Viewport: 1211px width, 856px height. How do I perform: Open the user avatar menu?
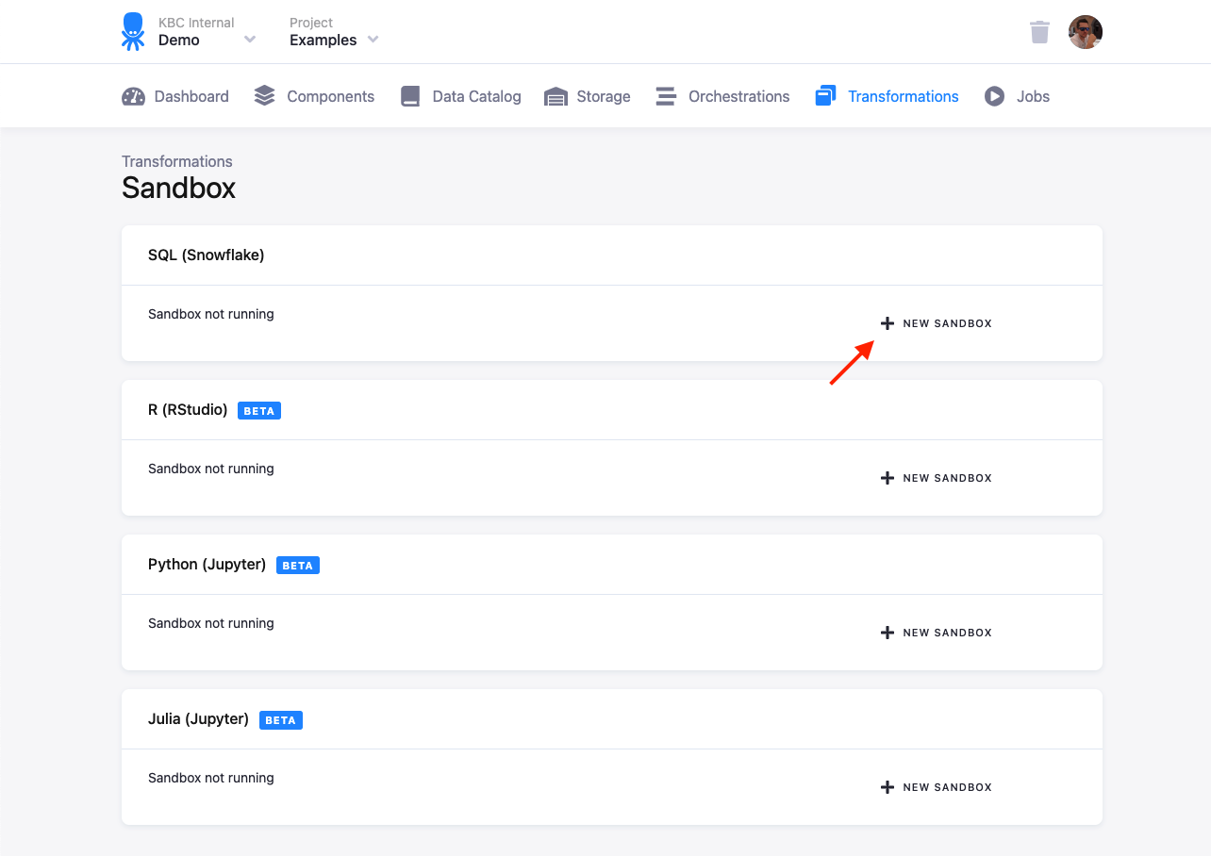[x=1086, y=32]
